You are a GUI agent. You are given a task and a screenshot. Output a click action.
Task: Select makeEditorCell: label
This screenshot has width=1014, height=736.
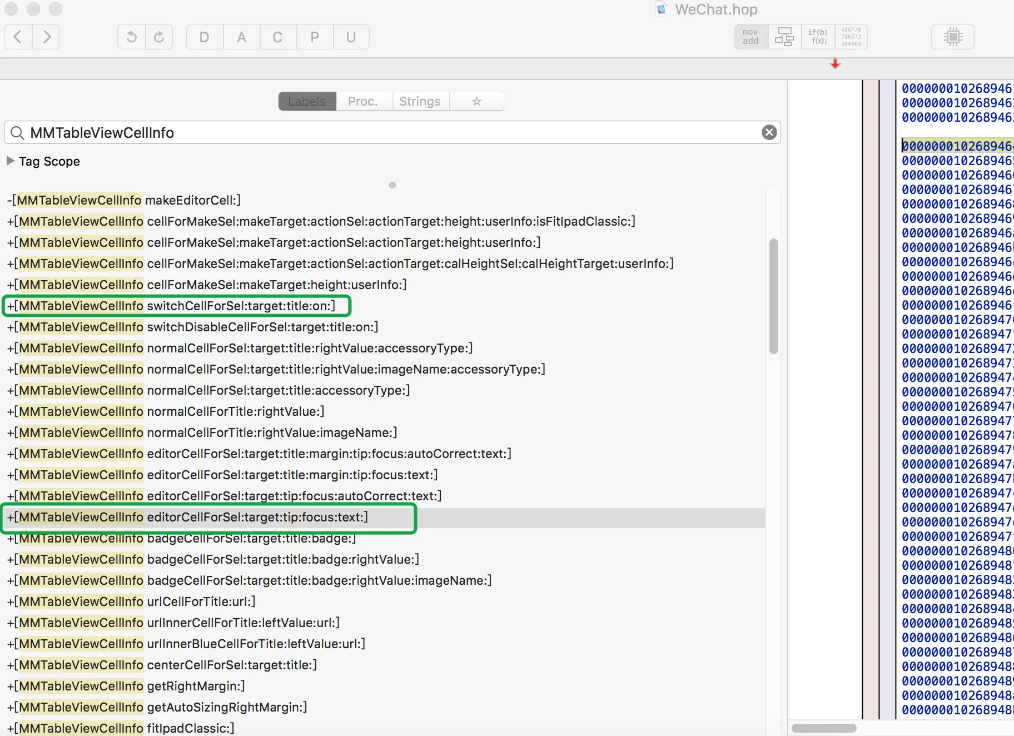point(124,200)
